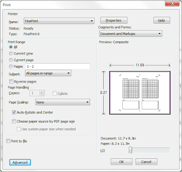Click Cancel to dismiss the Print dialog
Screen dimensions: 182x172
click(147, 162)
